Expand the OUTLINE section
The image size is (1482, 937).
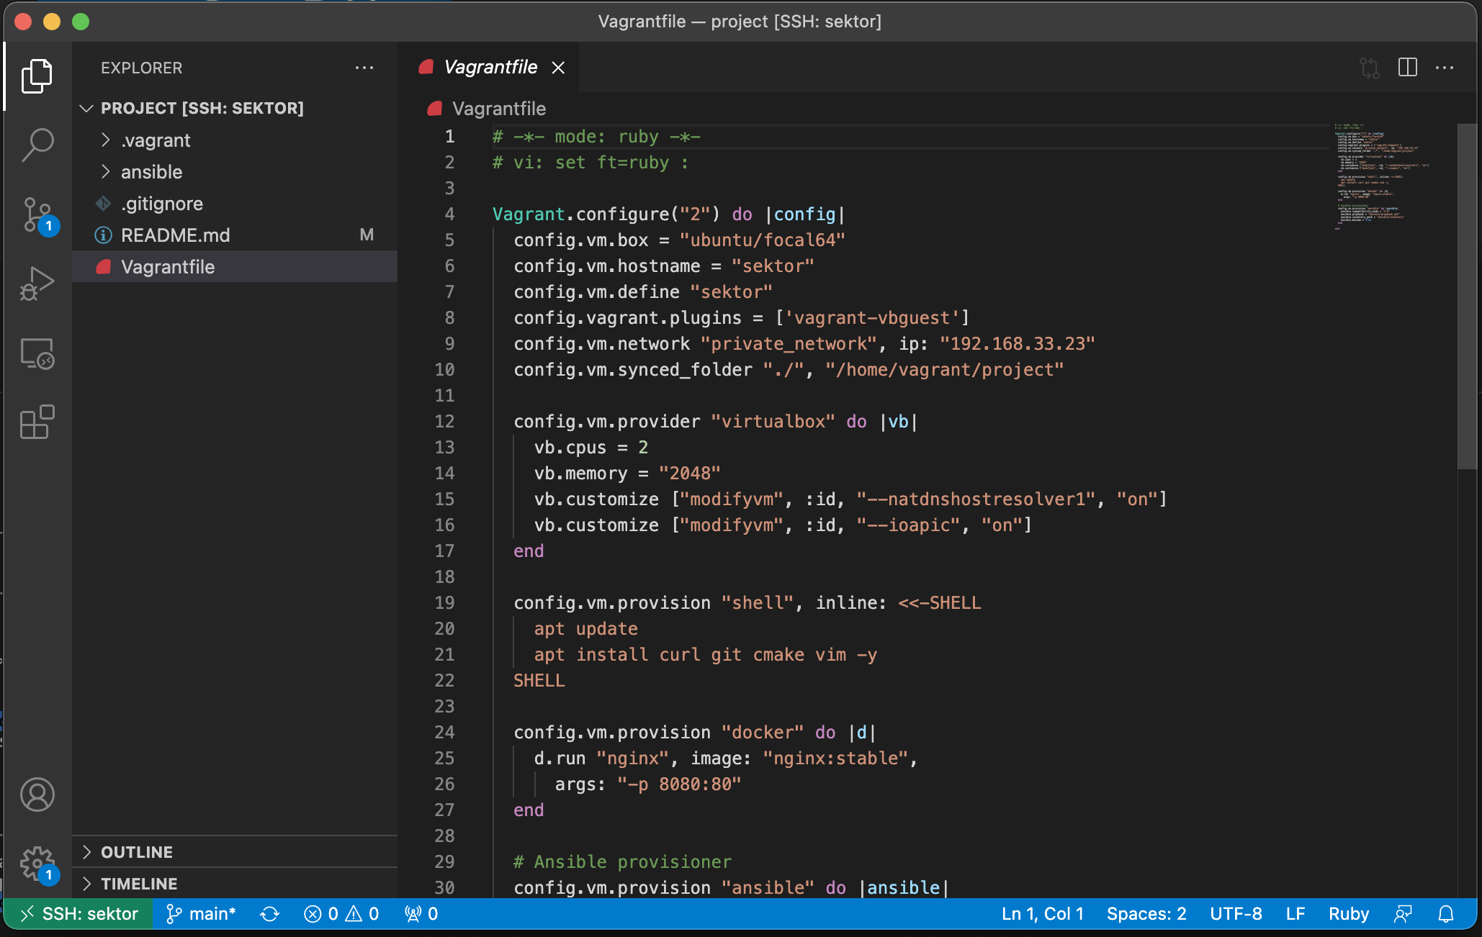coord(235,852)
